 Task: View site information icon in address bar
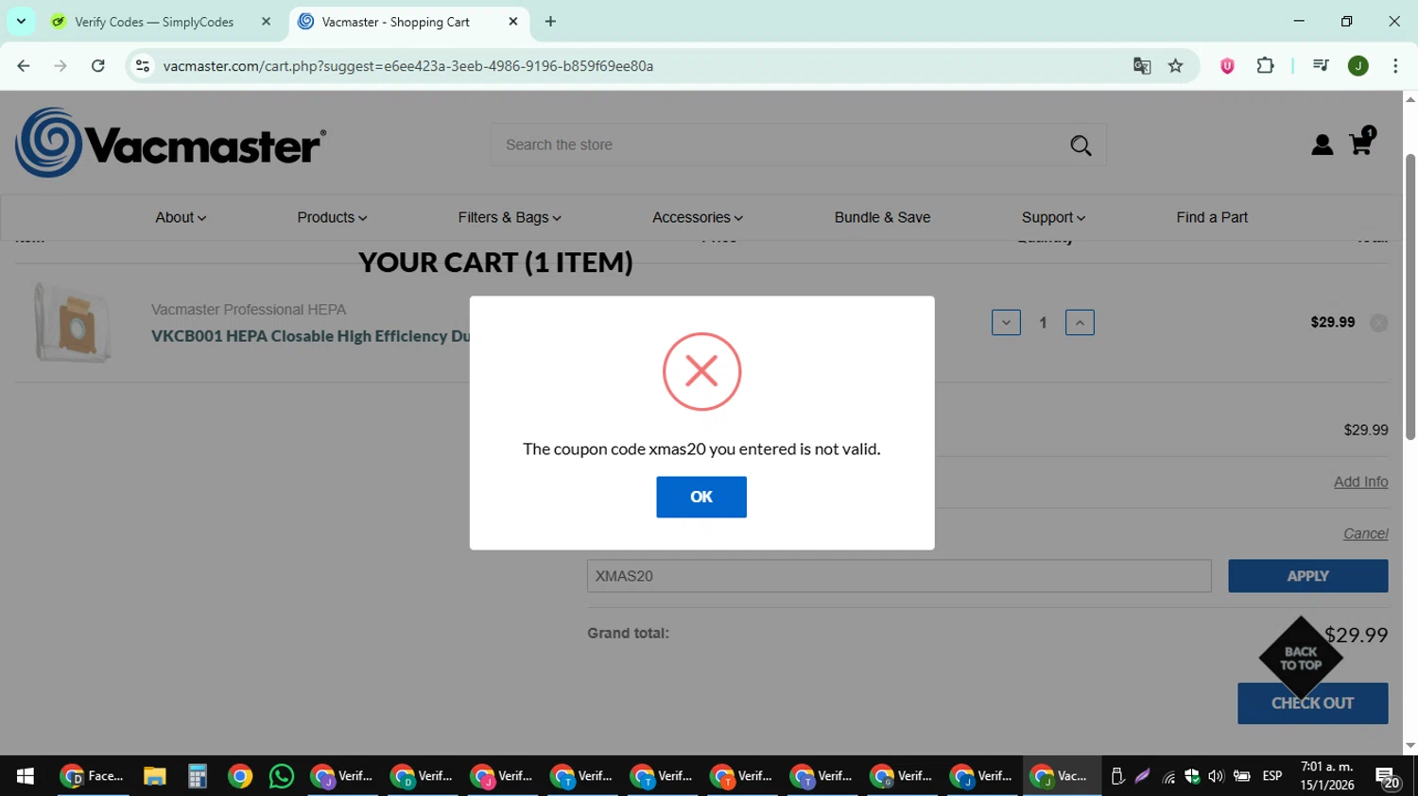(143, 65)
